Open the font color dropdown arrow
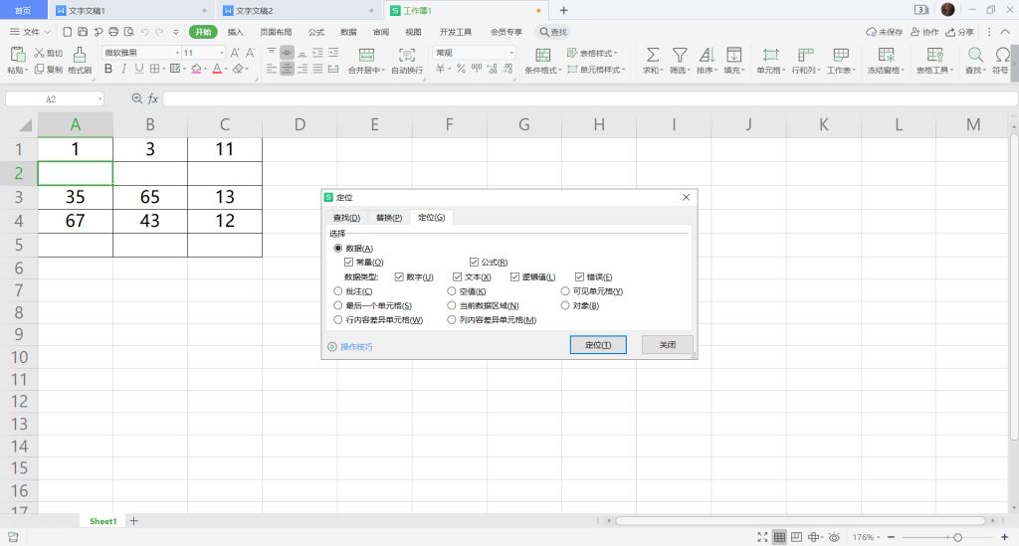This screenshot has width=1019, height=546. [227, 69]
